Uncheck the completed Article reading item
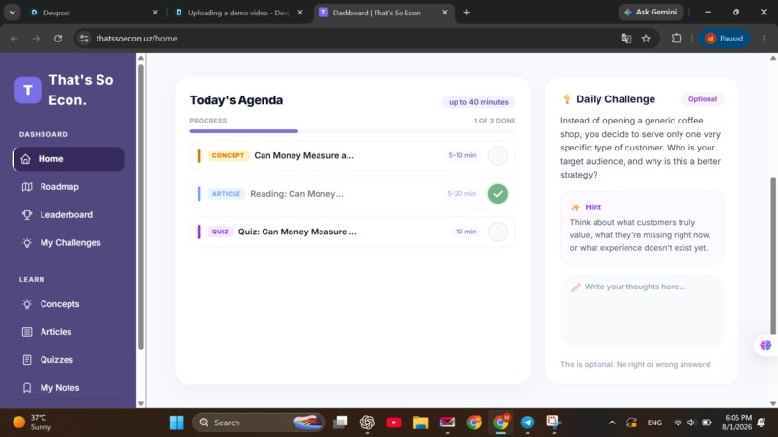Image resolution: width=778 pixels, height=437 pixels. pos(498,194)
